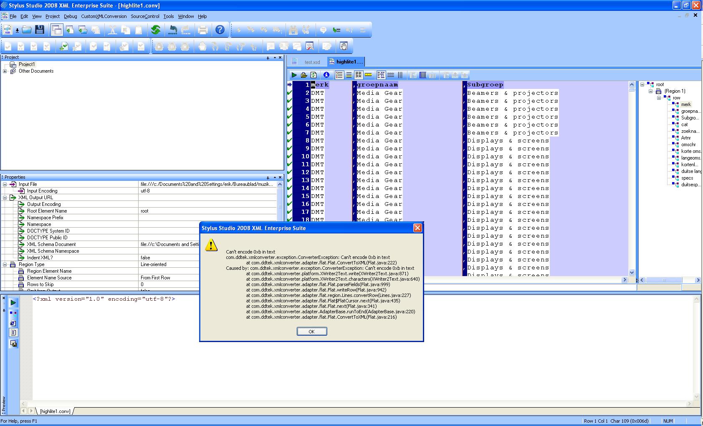Collapse the root node in schema tree
The height and width of the screenshot is (426, 703).
(642, 84)
